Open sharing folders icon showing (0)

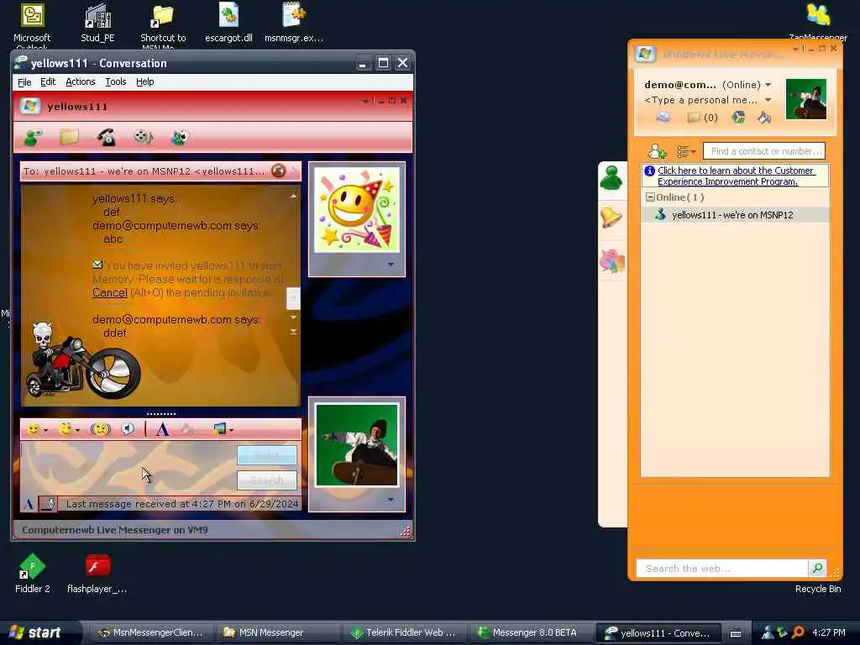point(703,118)
